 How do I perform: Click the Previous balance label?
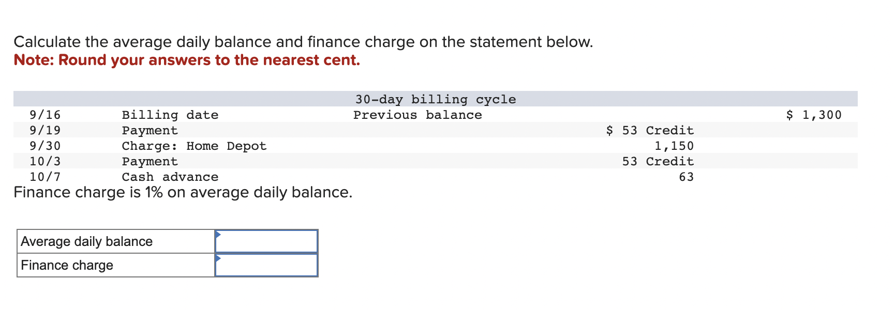click(417, 115)
